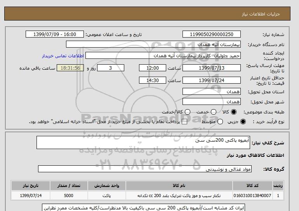Click the countdown timer 18:31:56
Viewport: 299px width, 211px height.
point(70,68)
